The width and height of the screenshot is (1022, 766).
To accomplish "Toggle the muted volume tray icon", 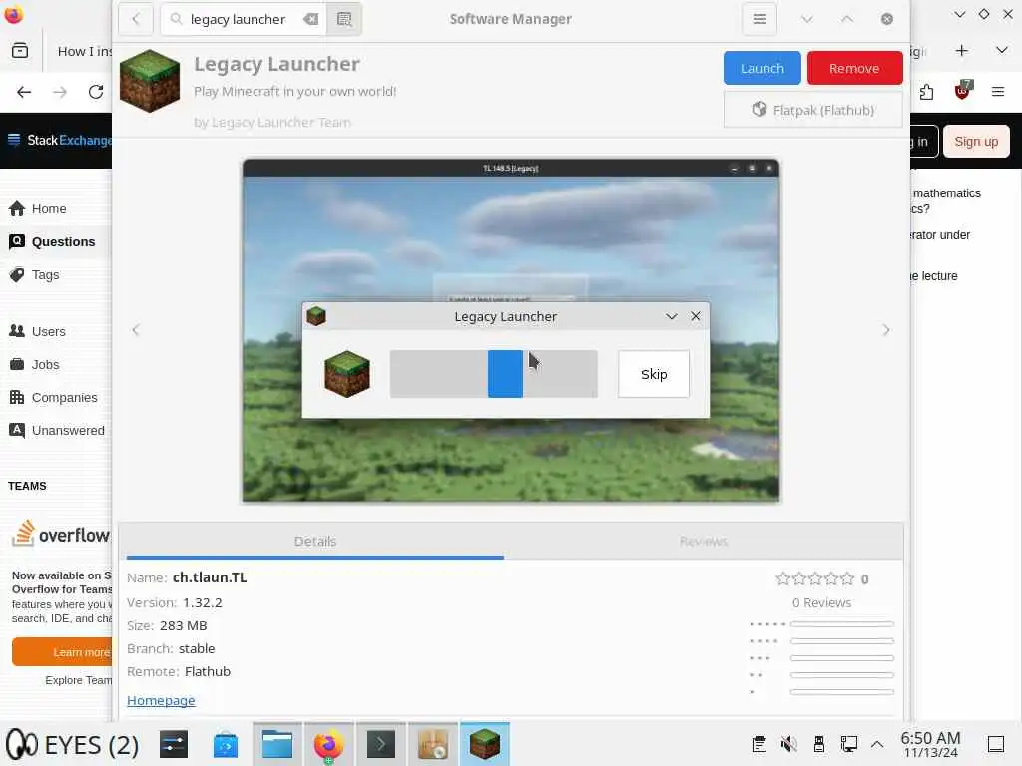I will (789, 744).
